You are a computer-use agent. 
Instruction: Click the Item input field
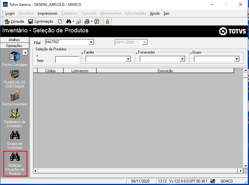tap(67, 60)
